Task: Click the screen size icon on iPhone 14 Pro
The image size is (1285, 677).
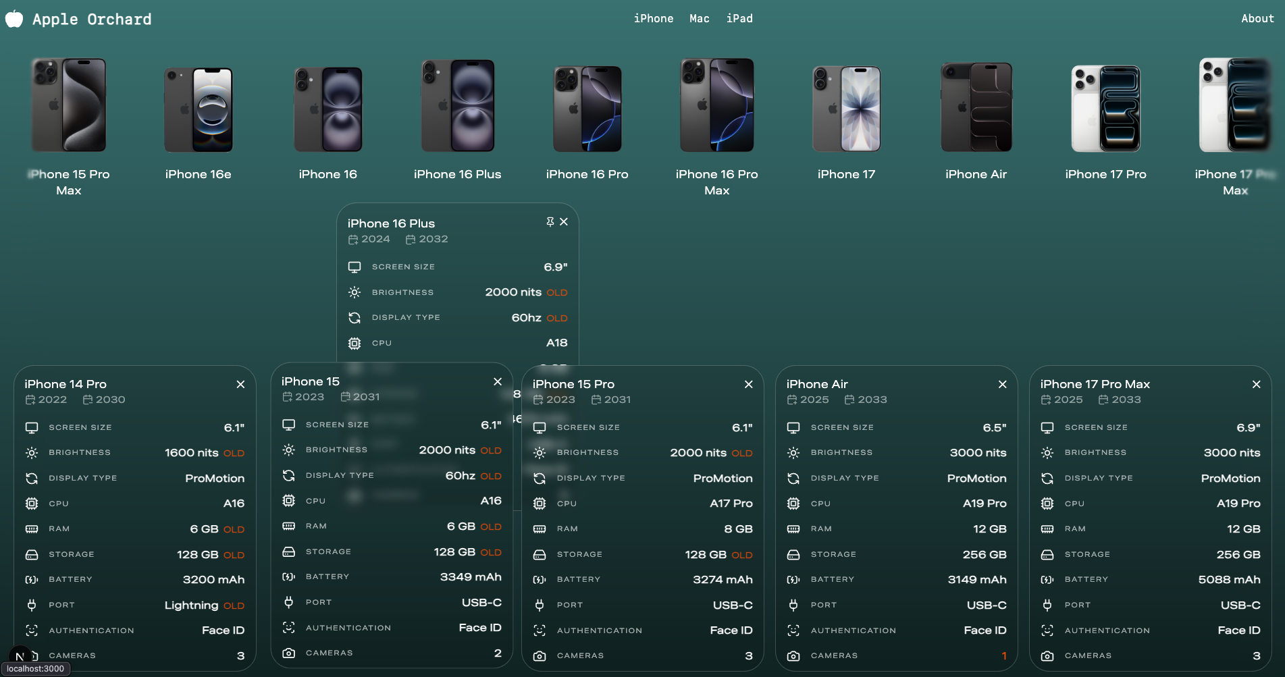Action: [x=32, y=428]
